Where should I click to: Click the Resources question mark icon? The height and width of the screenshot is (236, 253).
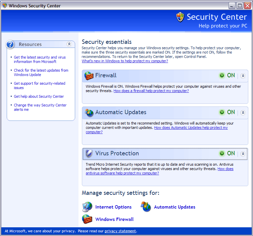pos(10,45)
